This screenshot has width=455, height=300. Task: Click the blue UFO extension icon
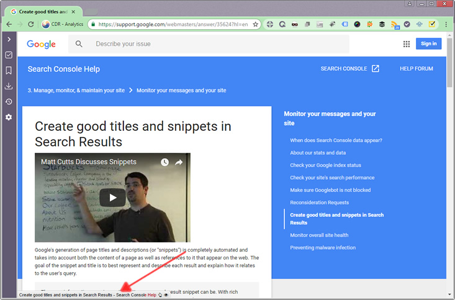coord(420,24)
